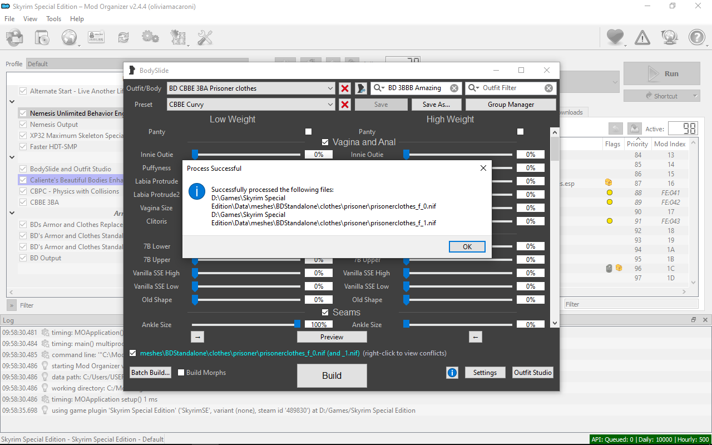The image size is (712, 445).
Task: Collapse the separator above BodySlide and Outfit Studio
Action: pos(12,157)
